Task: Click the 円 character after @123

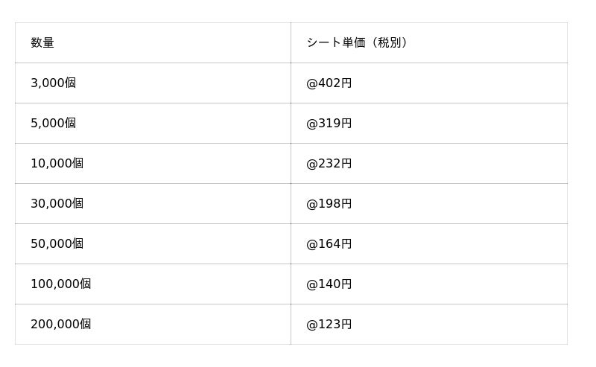Action: [346, 325]
